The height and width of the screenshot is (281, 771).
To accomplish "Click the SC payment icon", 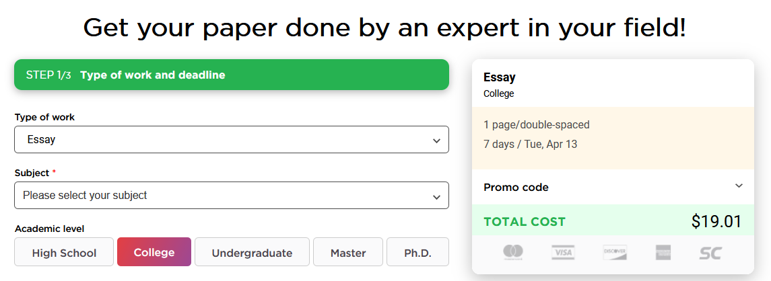I will coord(710,252).
